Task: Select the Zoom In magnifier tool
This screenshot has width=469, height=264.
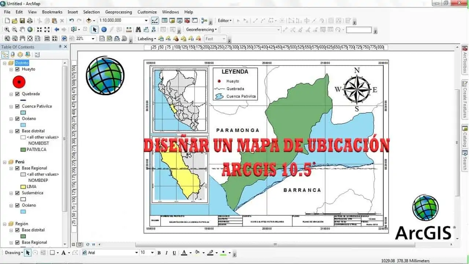Action: [7, 30]
